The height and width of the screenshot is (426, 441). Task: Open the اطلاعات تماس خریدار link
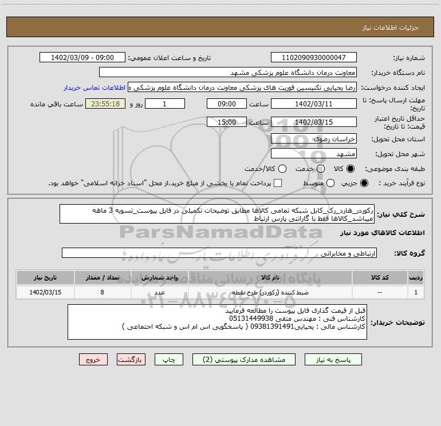pos(94,87)
